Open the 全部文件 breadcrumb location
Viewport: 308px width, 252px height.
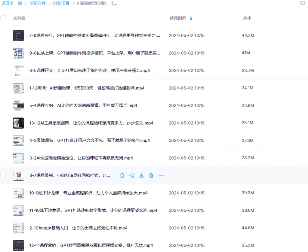click(37, 3)
